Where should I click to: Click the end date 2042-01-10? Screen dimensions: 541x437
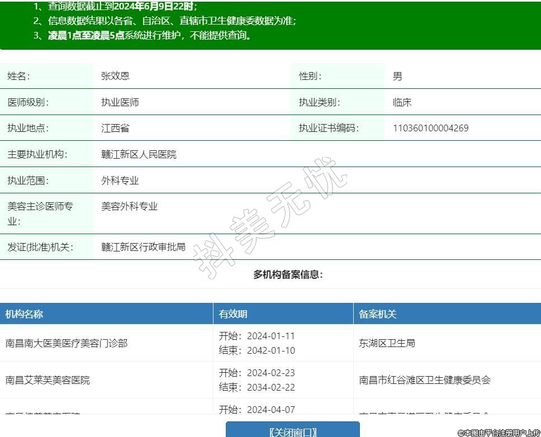[270, 350]
